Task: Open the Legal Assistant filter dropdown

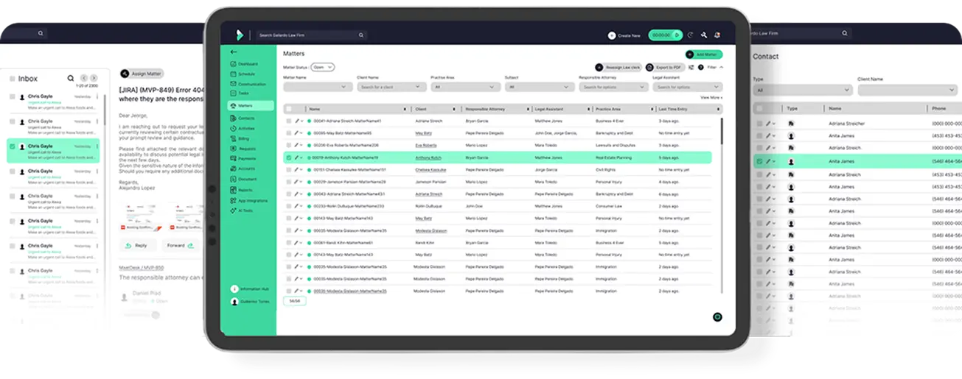Action: click(688, 87)
